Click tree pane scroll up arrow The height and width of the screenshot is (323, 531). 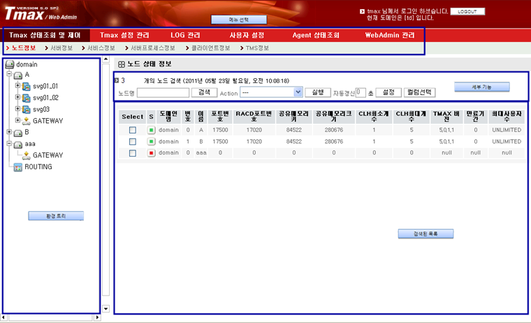click(106, 59)
